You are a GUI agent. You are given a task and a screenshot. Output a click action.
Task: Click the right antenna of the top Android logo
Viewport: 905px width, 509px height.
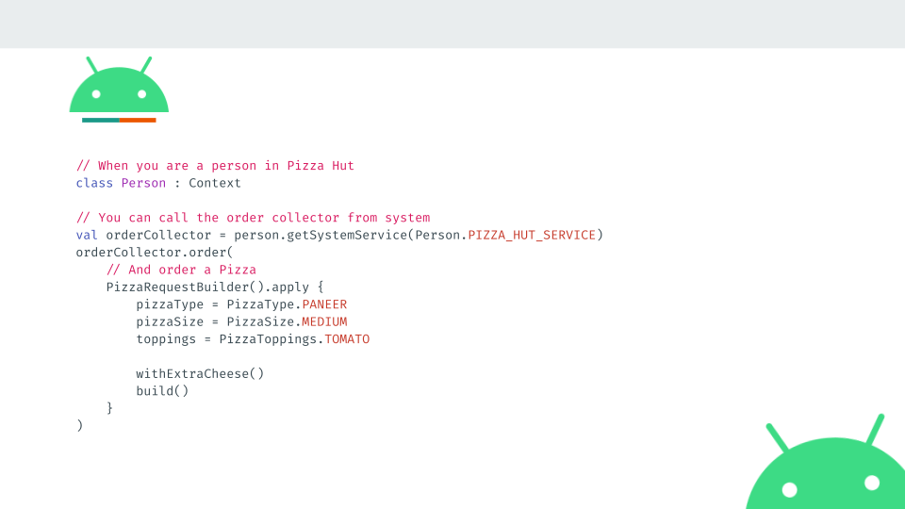[147, 65]
